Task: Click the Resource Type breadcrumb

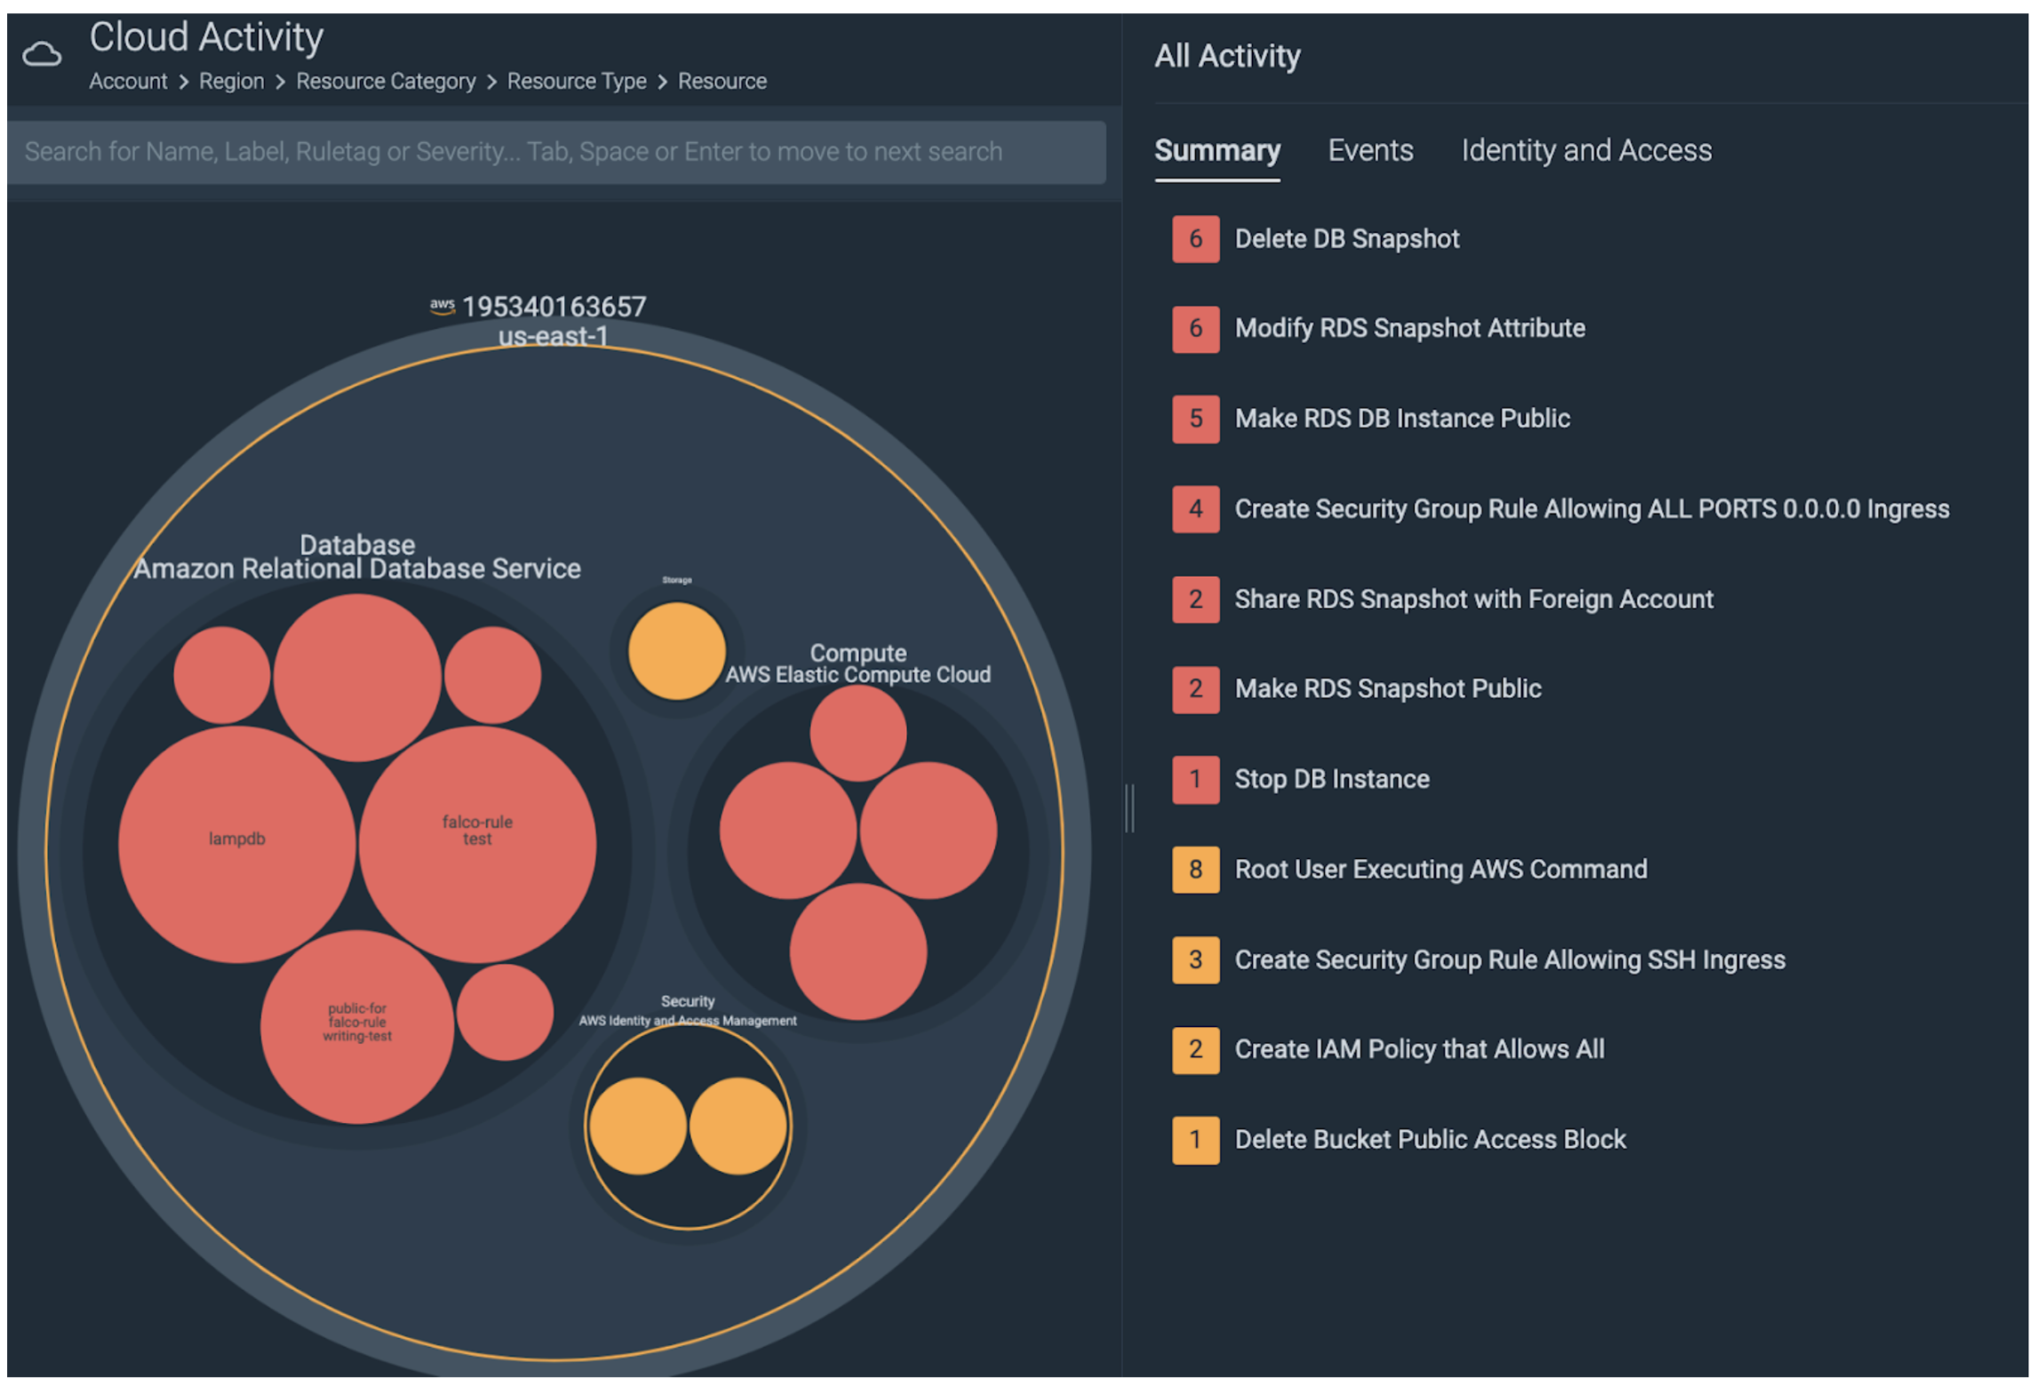Action: [x=577, y=81]
